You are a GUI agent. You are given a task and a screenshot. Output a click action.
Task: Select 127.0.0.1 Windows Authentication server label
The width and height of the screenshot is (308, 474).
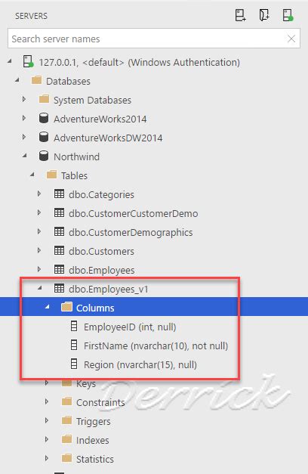coord(139,62)
